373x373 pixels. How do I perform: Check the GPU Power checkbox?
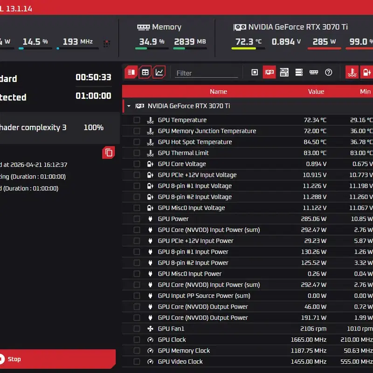click(x=137, y=219)
